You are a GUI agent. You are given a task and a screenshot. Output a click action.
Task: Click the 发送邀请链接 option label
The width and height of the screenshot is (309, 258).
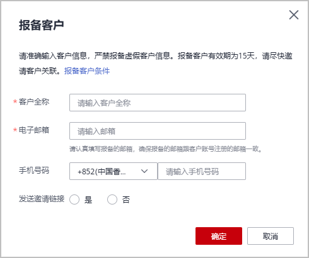pos(42,199)
